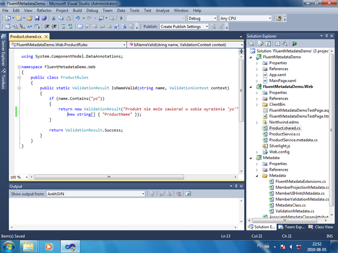This screenshot has height=253, width=338.
Task: Toggle a bookmark with the bookmark icon
Action: click(x=80, y=26)
